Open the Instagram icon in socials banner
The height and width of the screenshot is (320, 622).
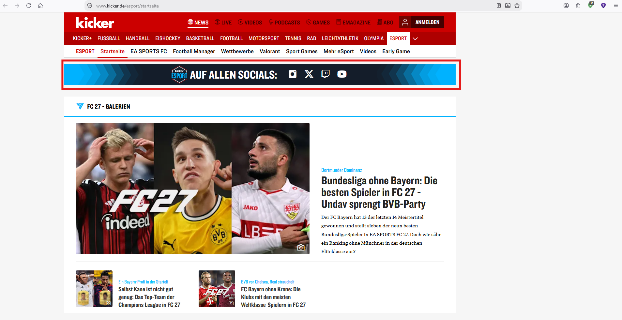click(293, 74)
